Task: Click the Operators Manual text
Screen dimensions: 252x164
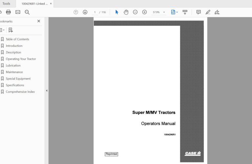Action: tap(158, 124)
